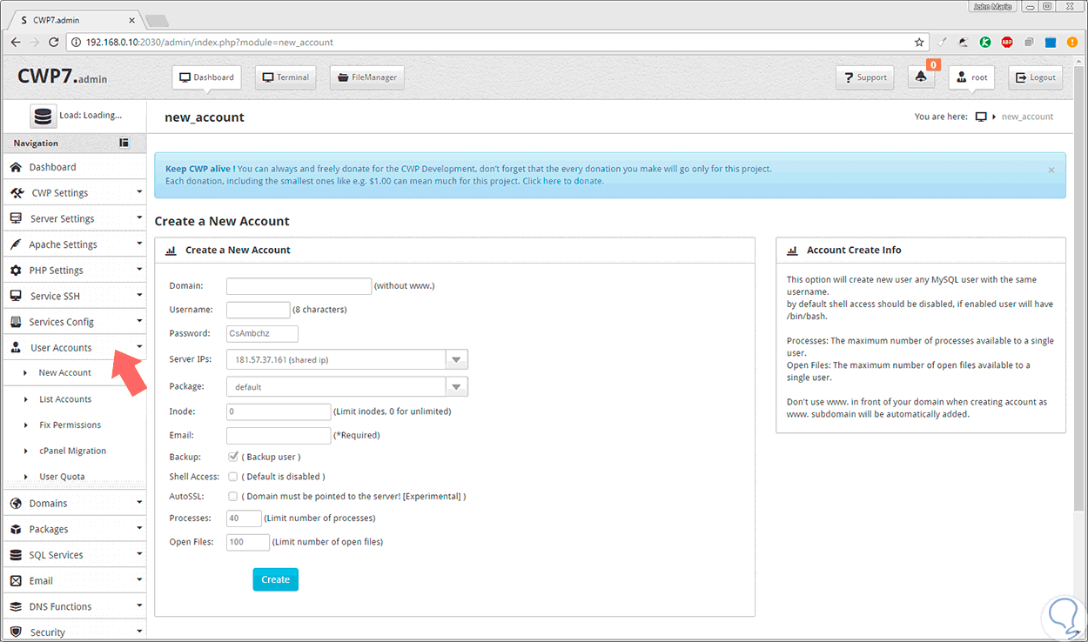Expand the Apache Settings menu arrow
Image resolution: width=1088 pixels, height=642 pixels.
[x=139, y=244]
